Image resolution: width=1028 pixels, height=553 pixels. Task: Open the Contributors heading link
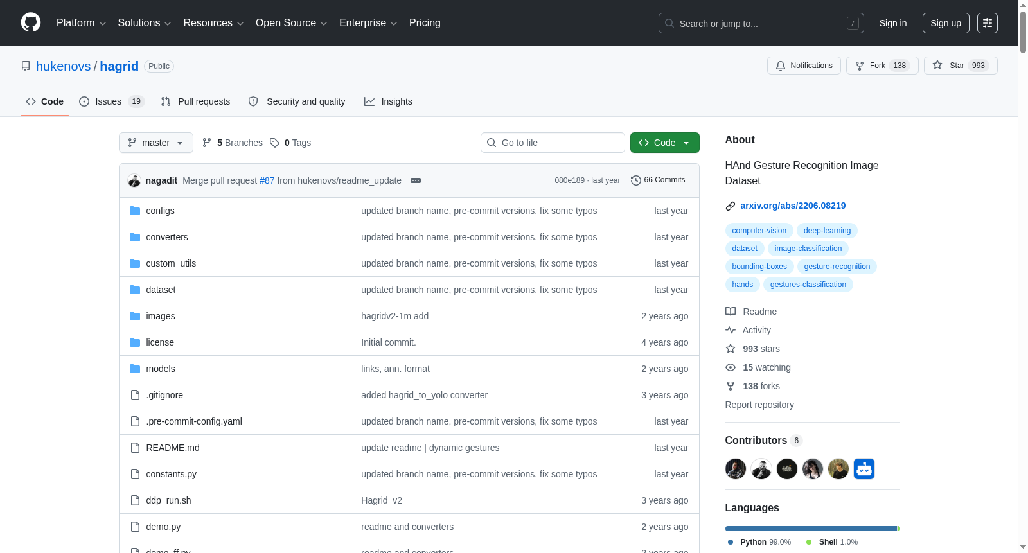[x=763, y=440]
